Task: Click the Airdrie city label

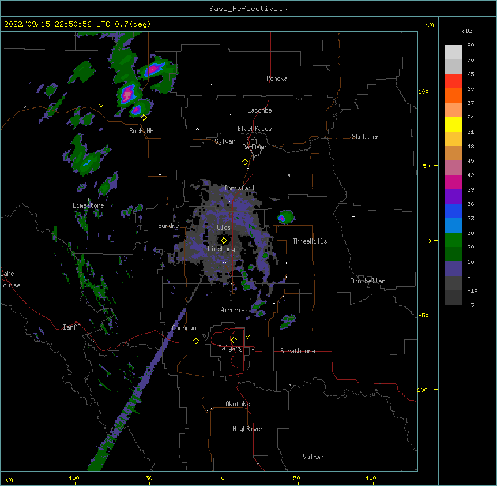Action: pos(232,310)
